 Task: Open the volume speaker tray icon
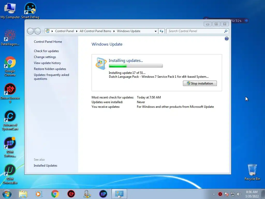click(x=239, y=194)
